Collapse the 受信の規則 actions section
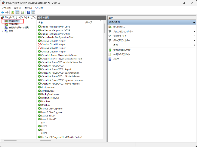Screen dimensions: 197x147 pyautogui.click(x=194, y=22)
